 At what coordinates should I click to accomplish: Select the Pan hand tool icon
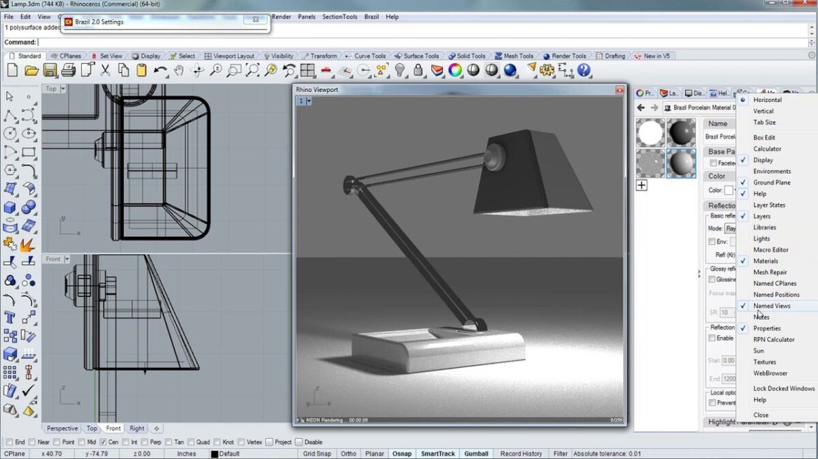tap(179, 69)
